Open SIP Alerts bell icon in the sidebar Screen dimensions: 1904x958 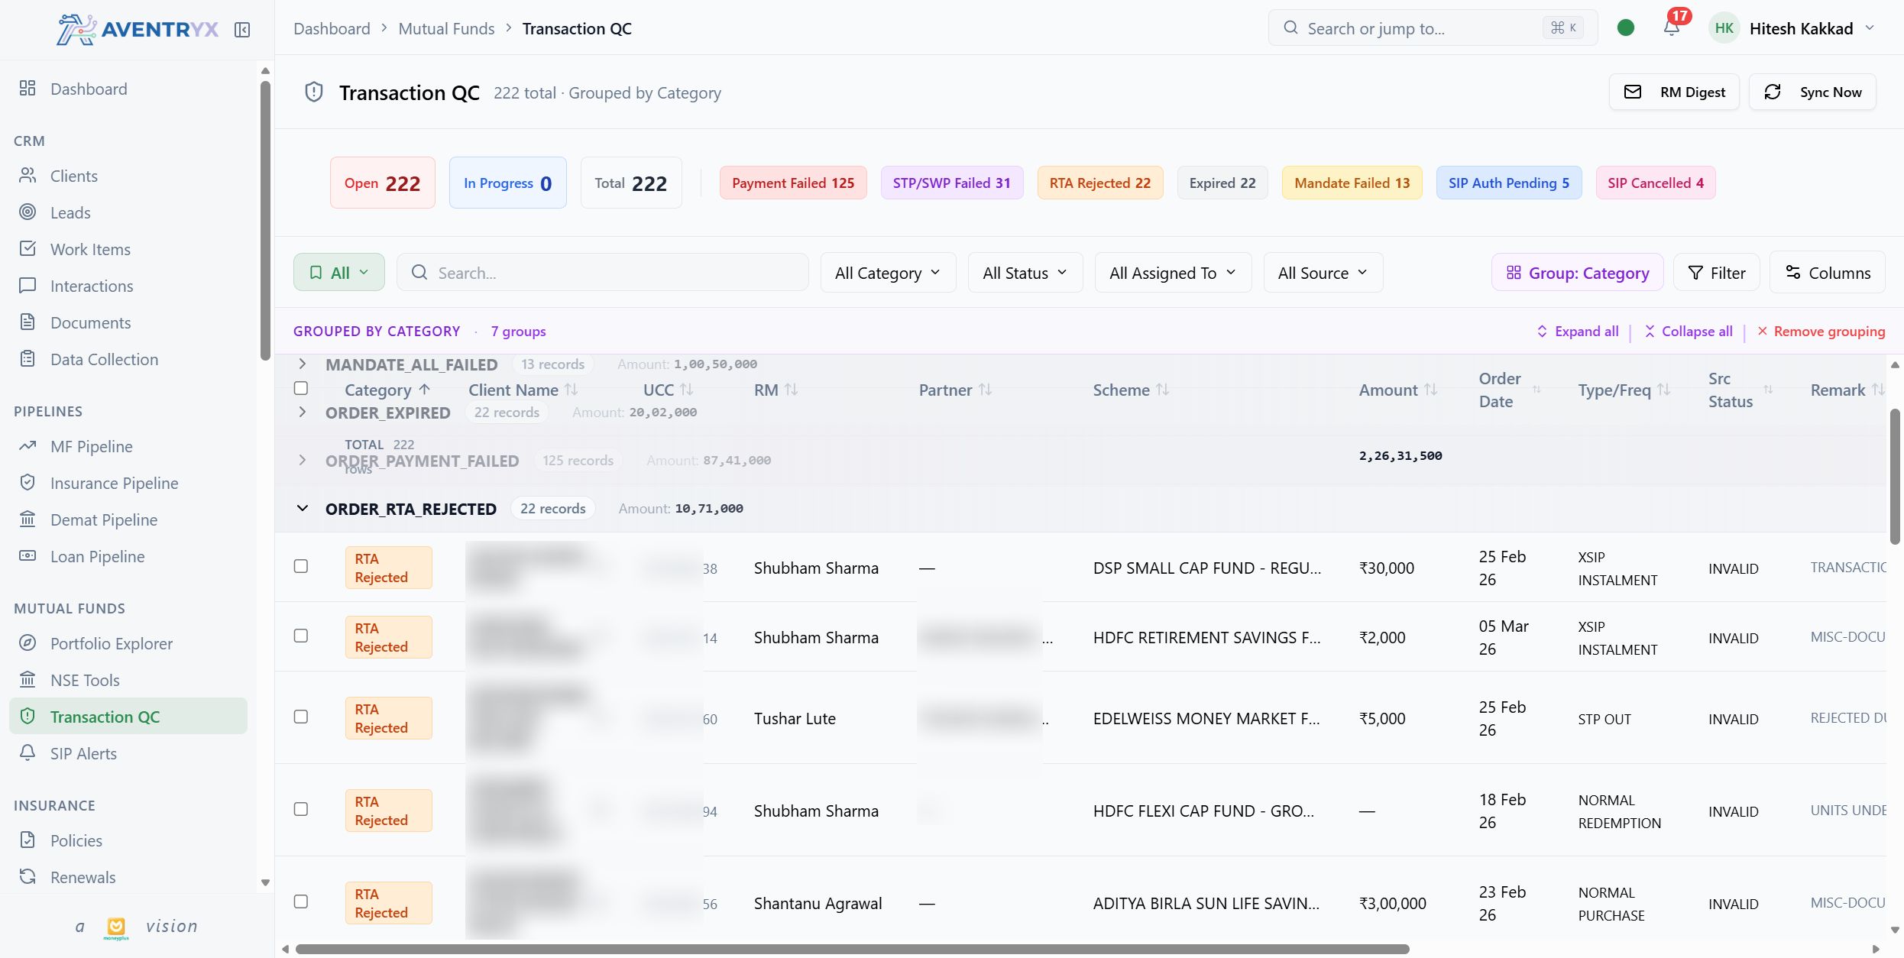click(x=28, y=753)
